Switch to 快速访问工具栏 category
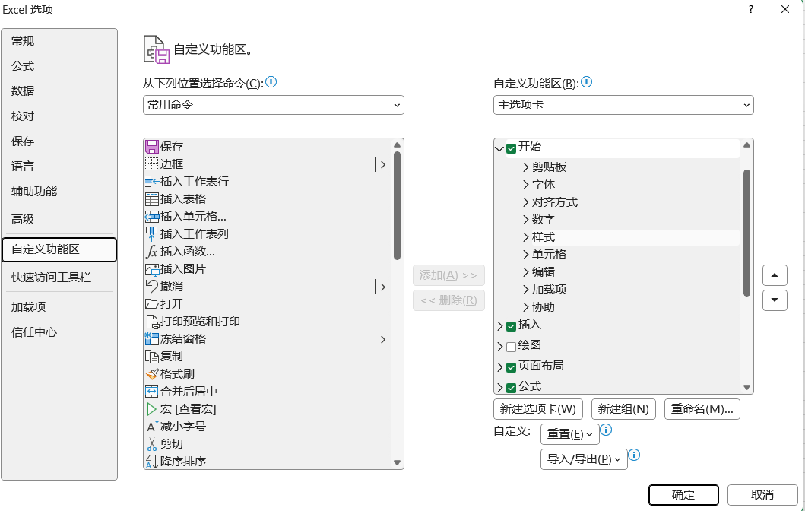This screenshot has height=511, width=805. [51, 278]
